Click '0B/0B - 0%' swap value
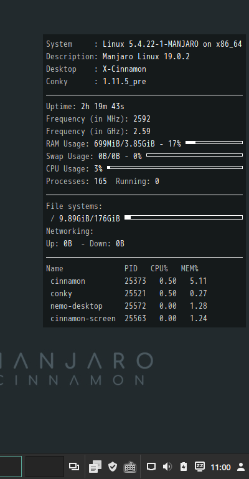This screenshot has width=249, height=479. [120, 157]
